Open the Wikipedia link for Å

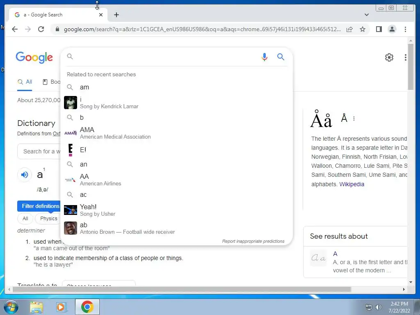[352, 184]
